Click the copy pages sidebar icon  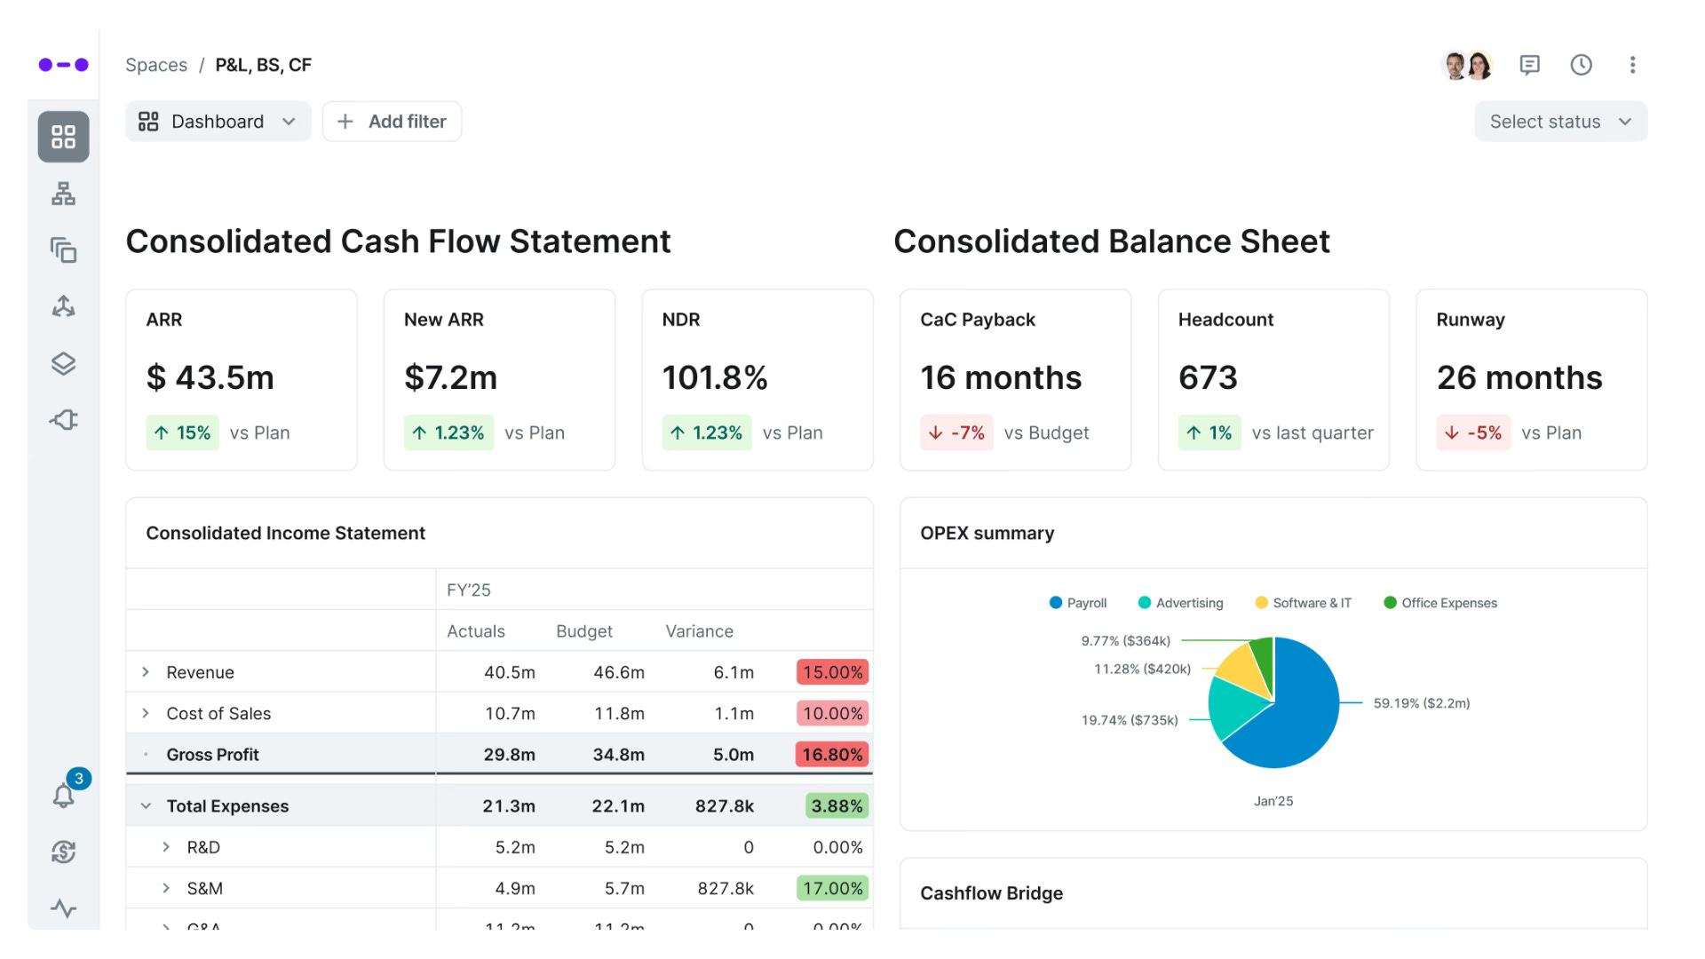coord(63,250)
